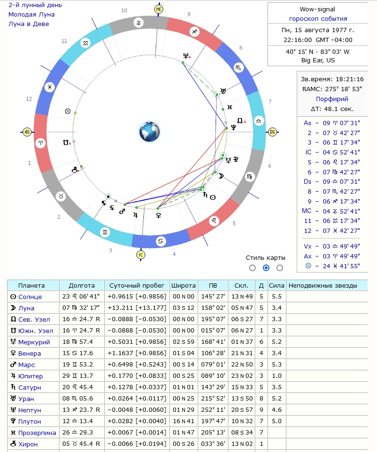Open the Меркурий planet link in the table
This screenshot has height=452, width=377.
(34, 342)
